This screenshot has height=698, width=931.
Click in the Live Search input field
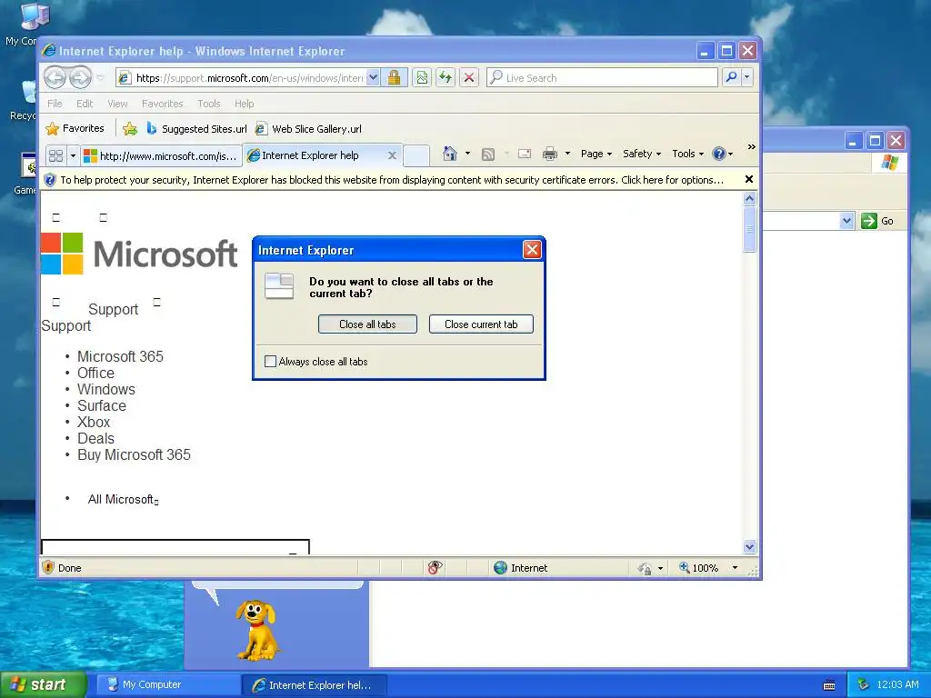click(603, 78)
